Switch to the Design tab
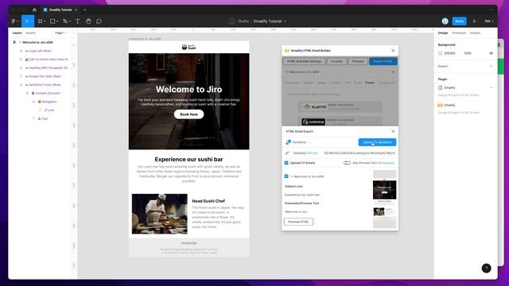Image resolution: width=509 pixels, height=286 pixels. [443, 33]
